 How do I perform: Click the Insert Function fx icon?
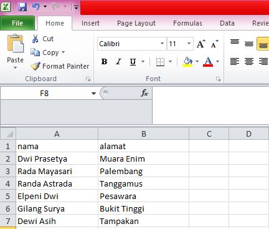[144, 93]
